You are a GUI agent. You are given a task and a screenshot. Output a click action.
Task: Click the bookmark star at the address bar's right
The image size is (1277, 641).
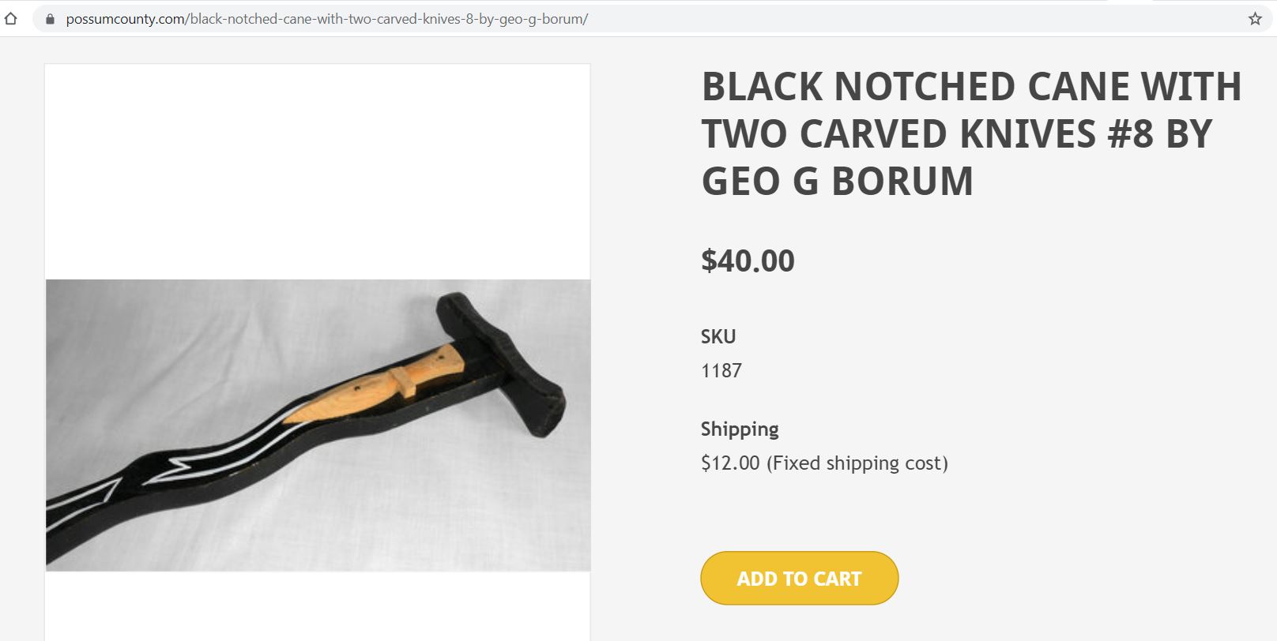click(1253, 17)
